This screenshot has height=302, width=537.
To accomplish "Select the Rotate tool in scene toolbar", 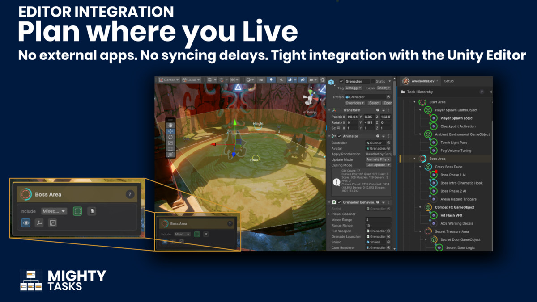I will (x=170, y=137).
